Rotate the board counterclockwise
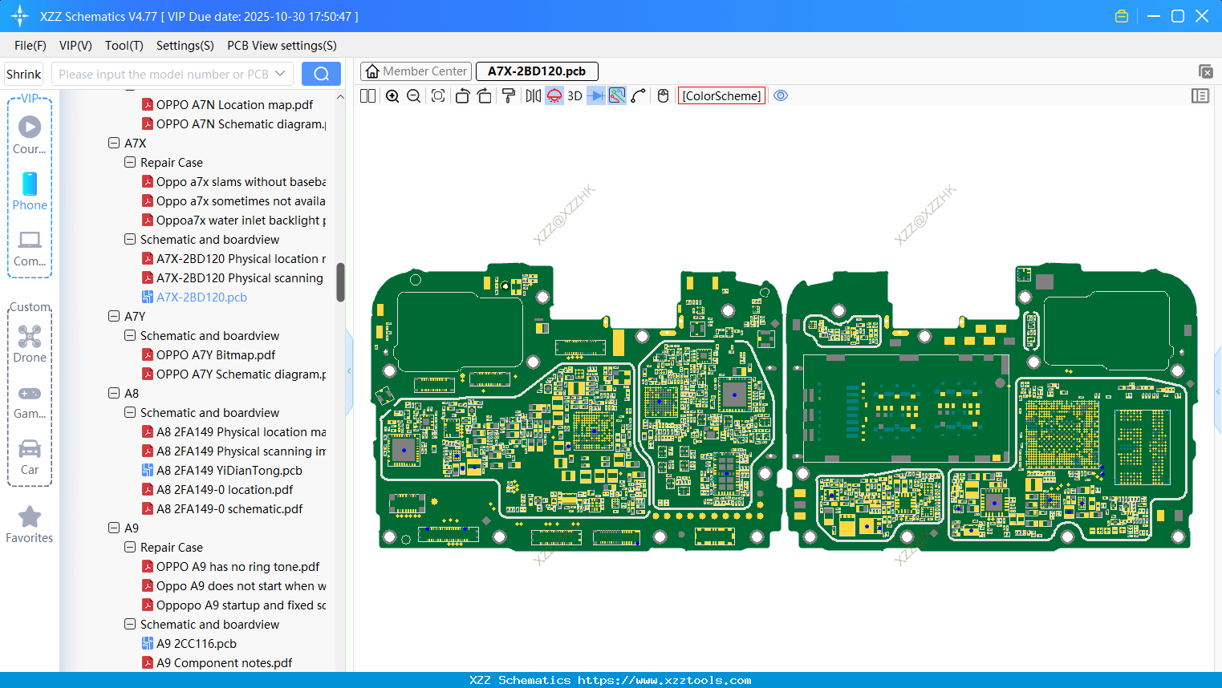This screenshot has width=1222, height=688. click(x=462, y=96)
